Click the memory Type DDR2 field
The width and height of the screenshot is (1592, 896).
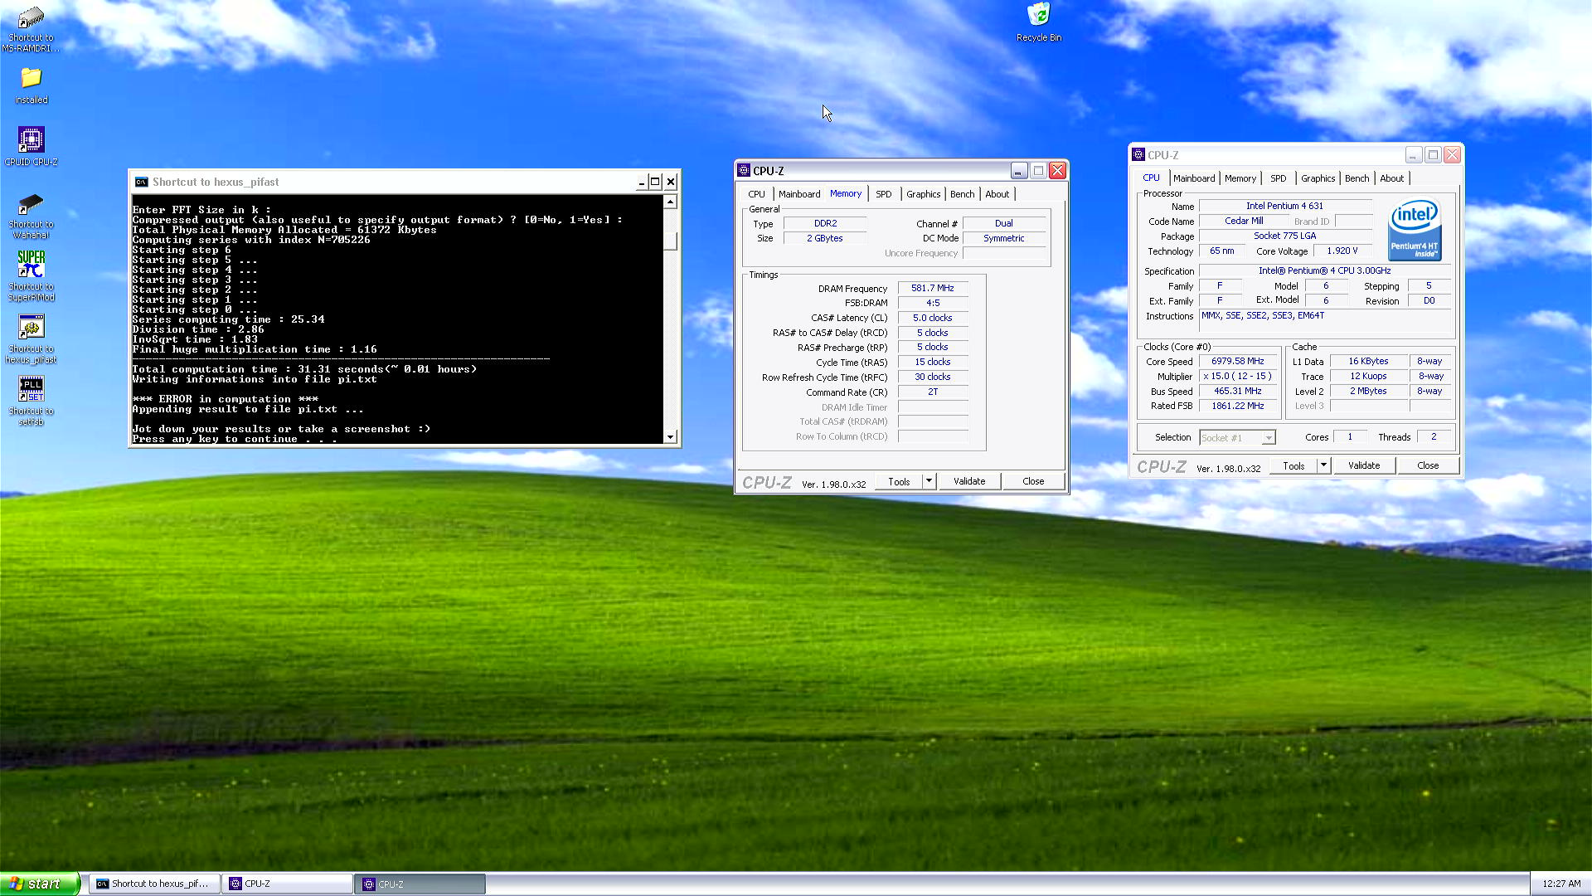[x=825, y=223]
